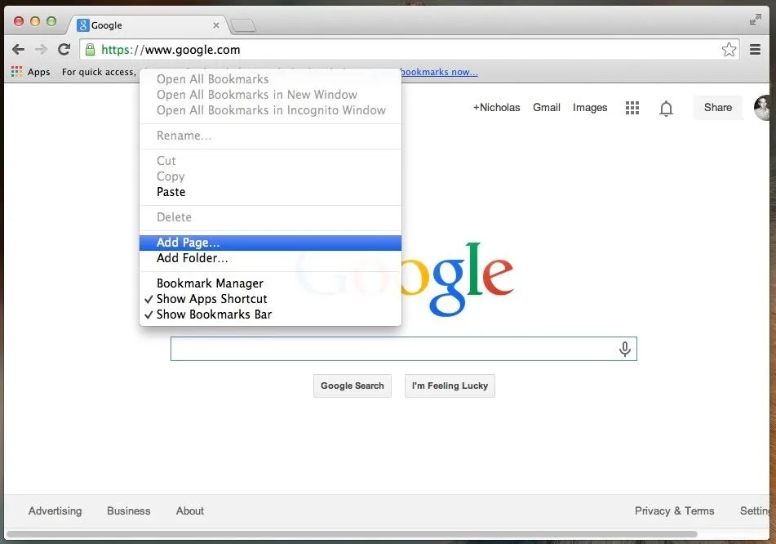Open the account profile picture
776x544 pixels.
762,108
